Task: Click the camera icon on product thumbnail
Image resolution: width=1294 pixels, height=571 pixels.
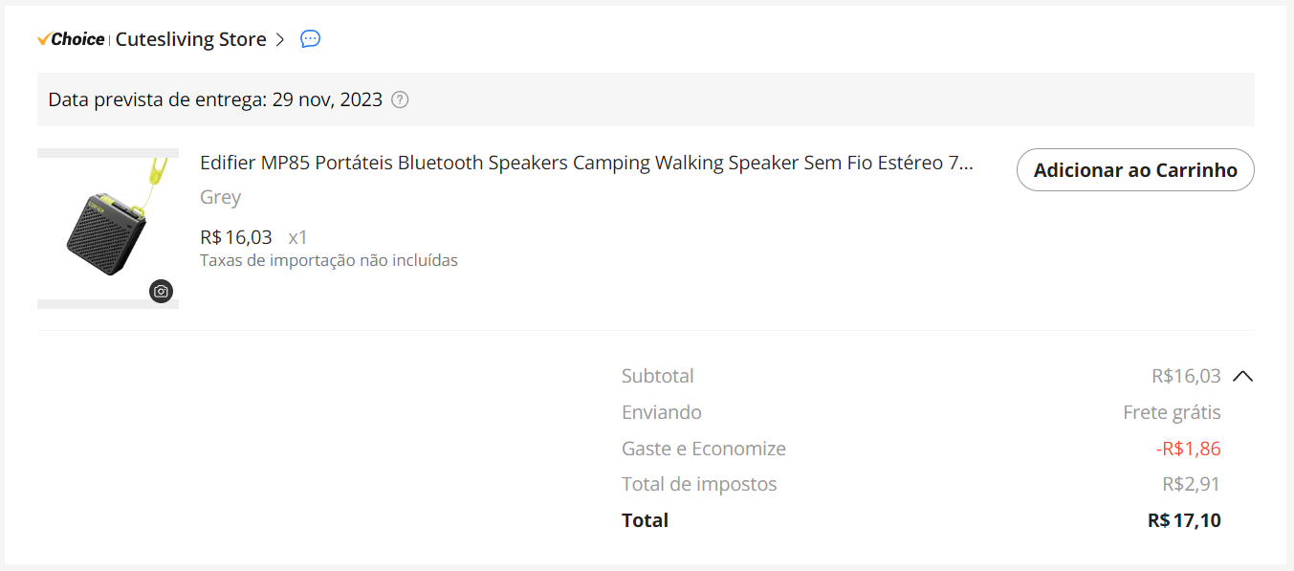Action: [162, 291]
